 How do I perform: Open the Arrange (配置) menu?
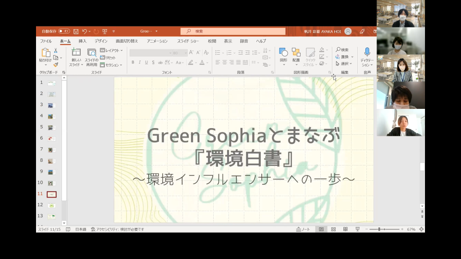296,57
